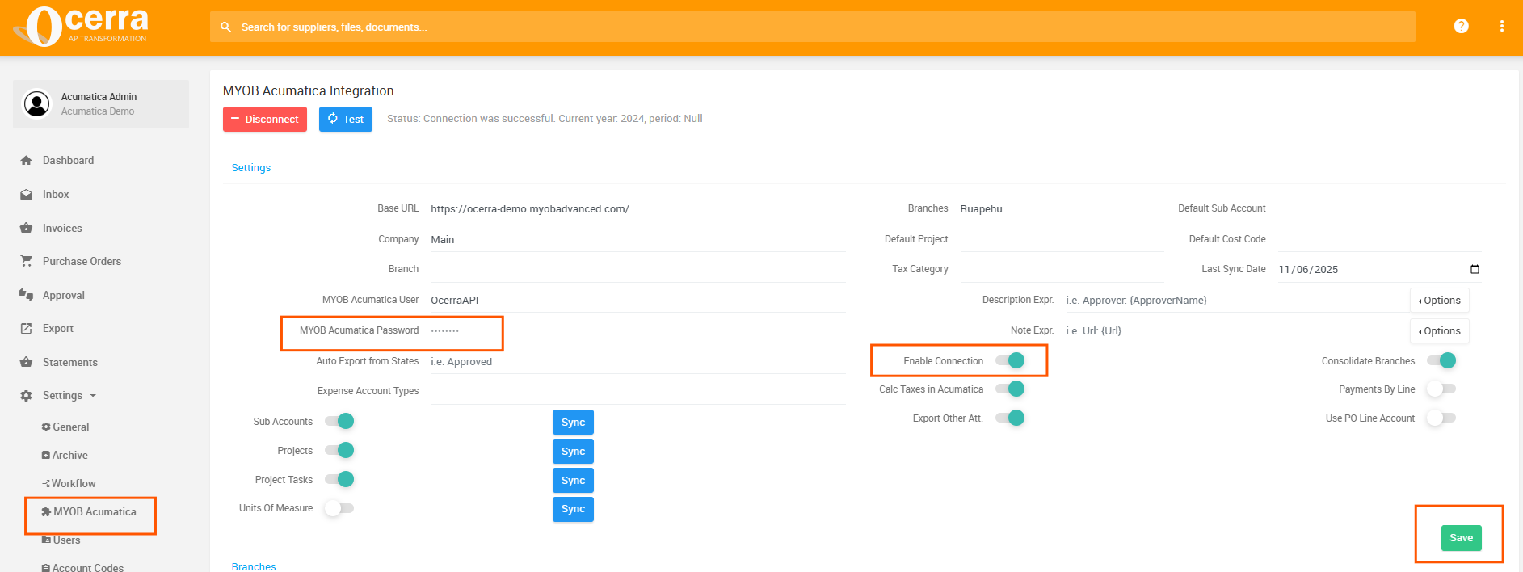Go to Dashboard
This screenshot has width=1523, height=572.
[x=68, y=160]
